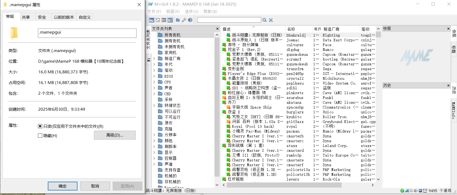Viewport: 457px width, 195px height.
Task: Open the 高级(D)... advanced settings
Action: coord(115,135)
